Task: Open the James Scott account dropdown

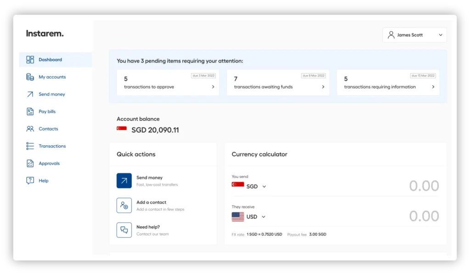Action: [414, 35]
